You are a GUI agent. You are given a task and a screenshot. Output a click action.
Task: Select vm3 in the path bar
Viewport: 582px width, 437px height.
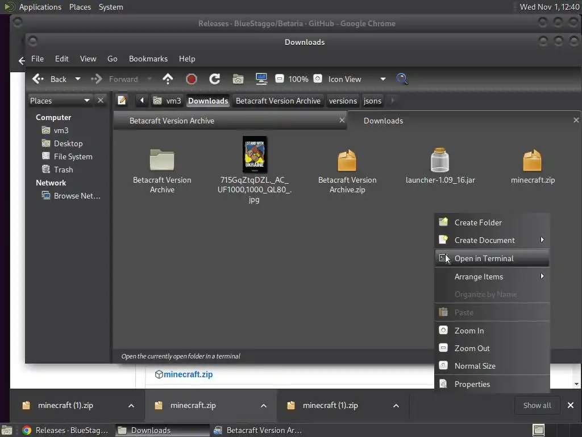(168, 101)
